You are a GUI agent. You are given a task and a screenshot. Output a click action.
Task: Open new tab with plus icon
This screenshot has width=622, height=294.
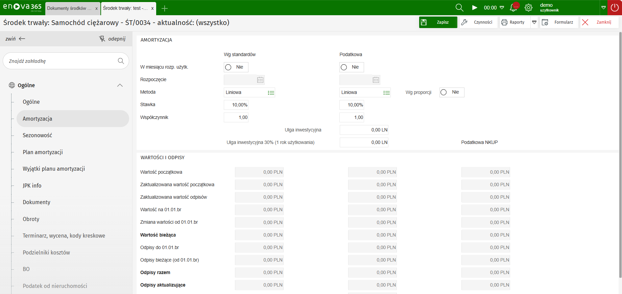point(165,8)
